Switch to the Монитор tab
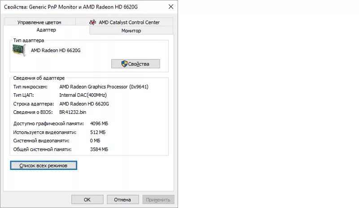The width and height of the screenshot is (359, 208). [x=131, y=30]
